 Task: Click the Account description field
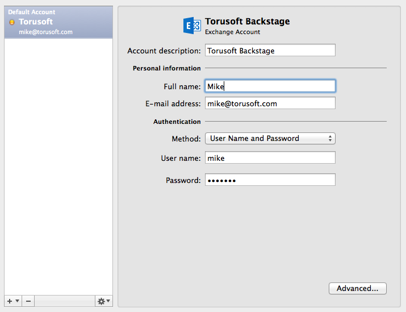[270, 50]
